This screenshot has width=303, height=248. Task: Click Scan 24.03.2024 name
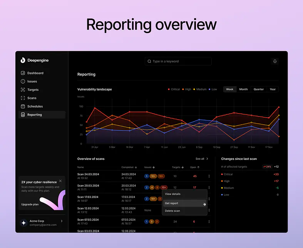[88, 174]
